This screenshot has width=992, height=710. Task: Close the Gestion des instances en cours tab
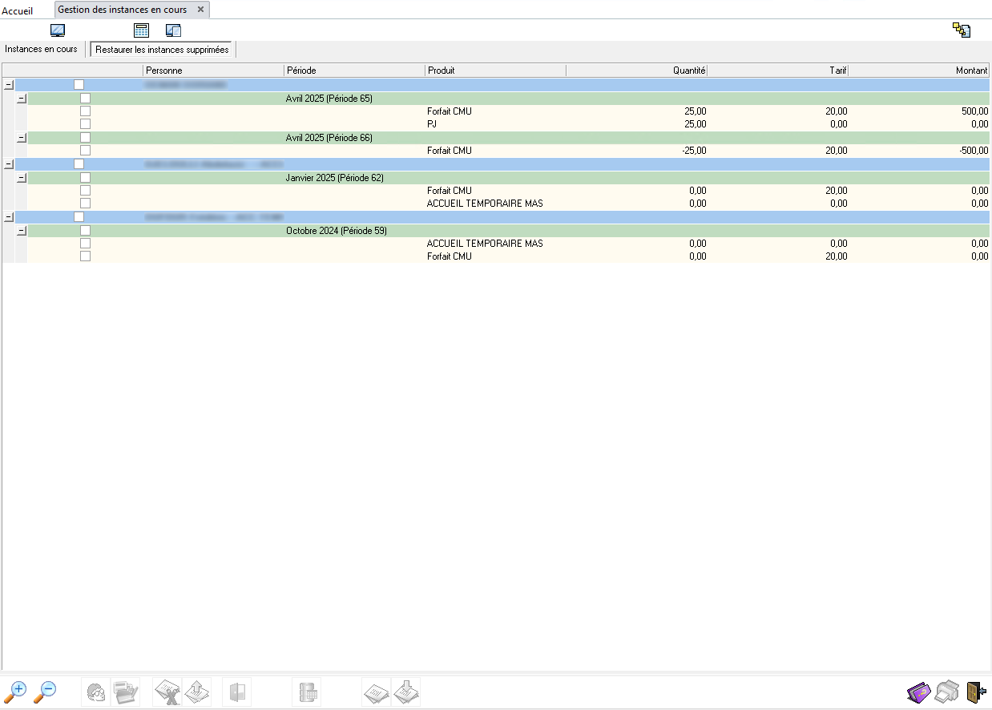click(201, 10)
